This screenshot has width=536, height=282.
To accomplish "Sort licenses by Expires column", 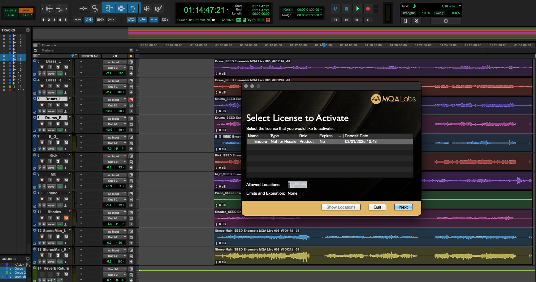I will pyautogui.click(x=330, y=136).
